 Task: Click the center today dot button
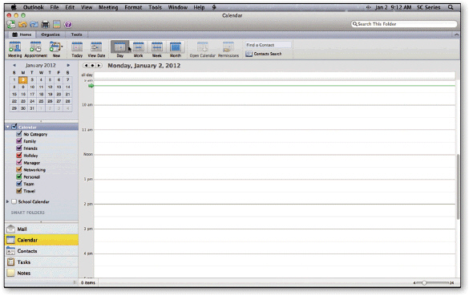[x=92, y=66]
